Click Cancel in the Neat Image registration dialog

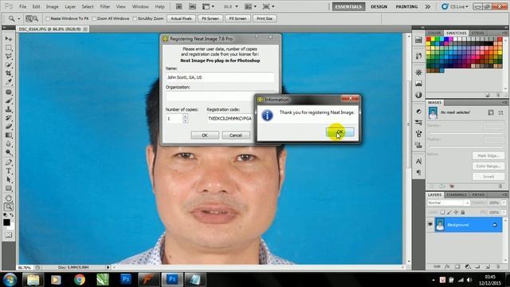click(236, 135)
